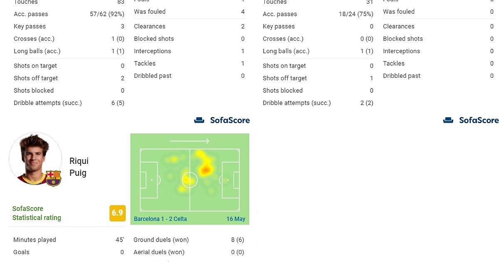
Task: Click the Acc. passes 18/24 (75%) row
Action: [x=318, y=14]
